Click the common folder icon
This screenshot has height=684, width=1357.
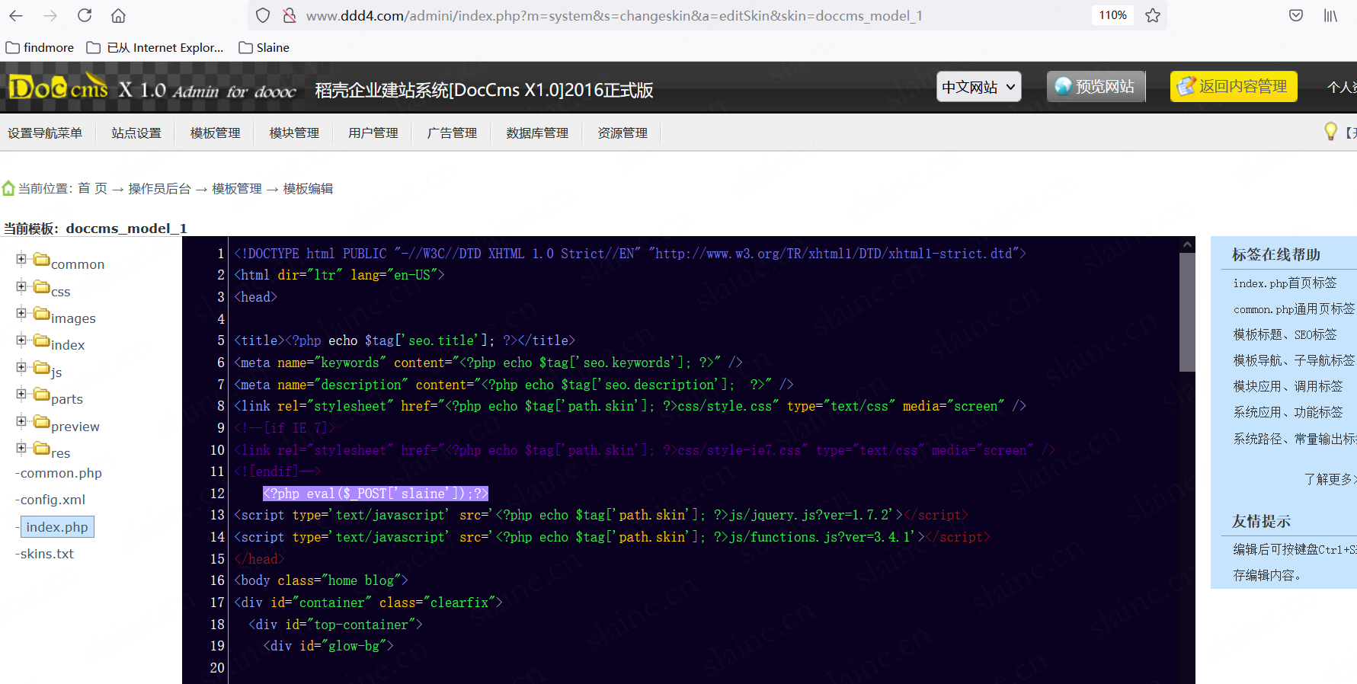[x=41, y=260]
